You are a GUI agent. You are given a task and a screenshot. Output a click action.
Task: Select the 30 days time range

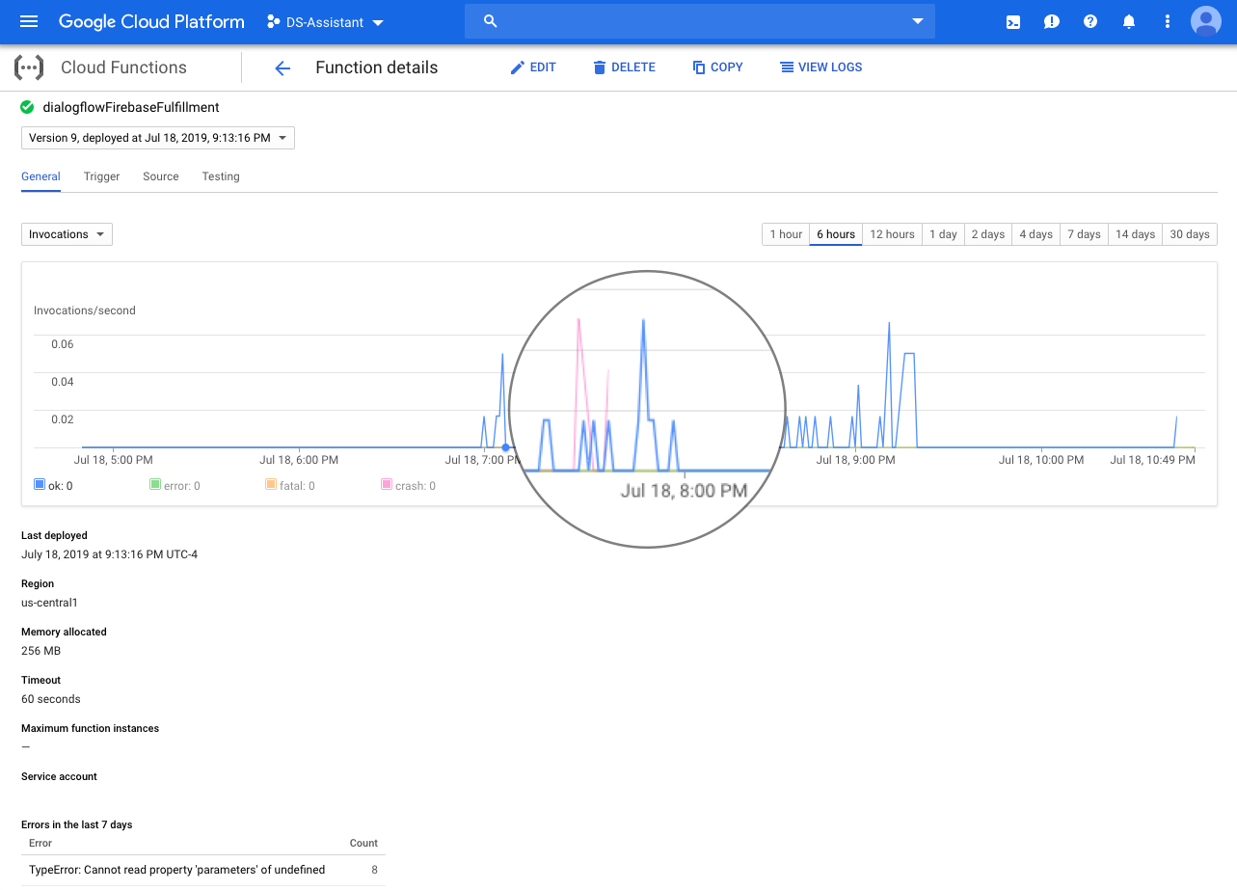tap(1190, 234)
